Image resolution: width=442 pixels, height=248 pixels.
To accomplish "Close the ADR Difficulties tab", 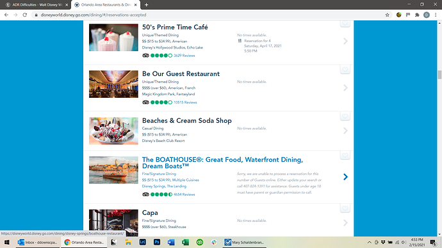I will click(67, 4).
